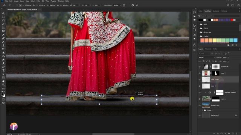Hide the Layer 1 layer

(200, 99)
